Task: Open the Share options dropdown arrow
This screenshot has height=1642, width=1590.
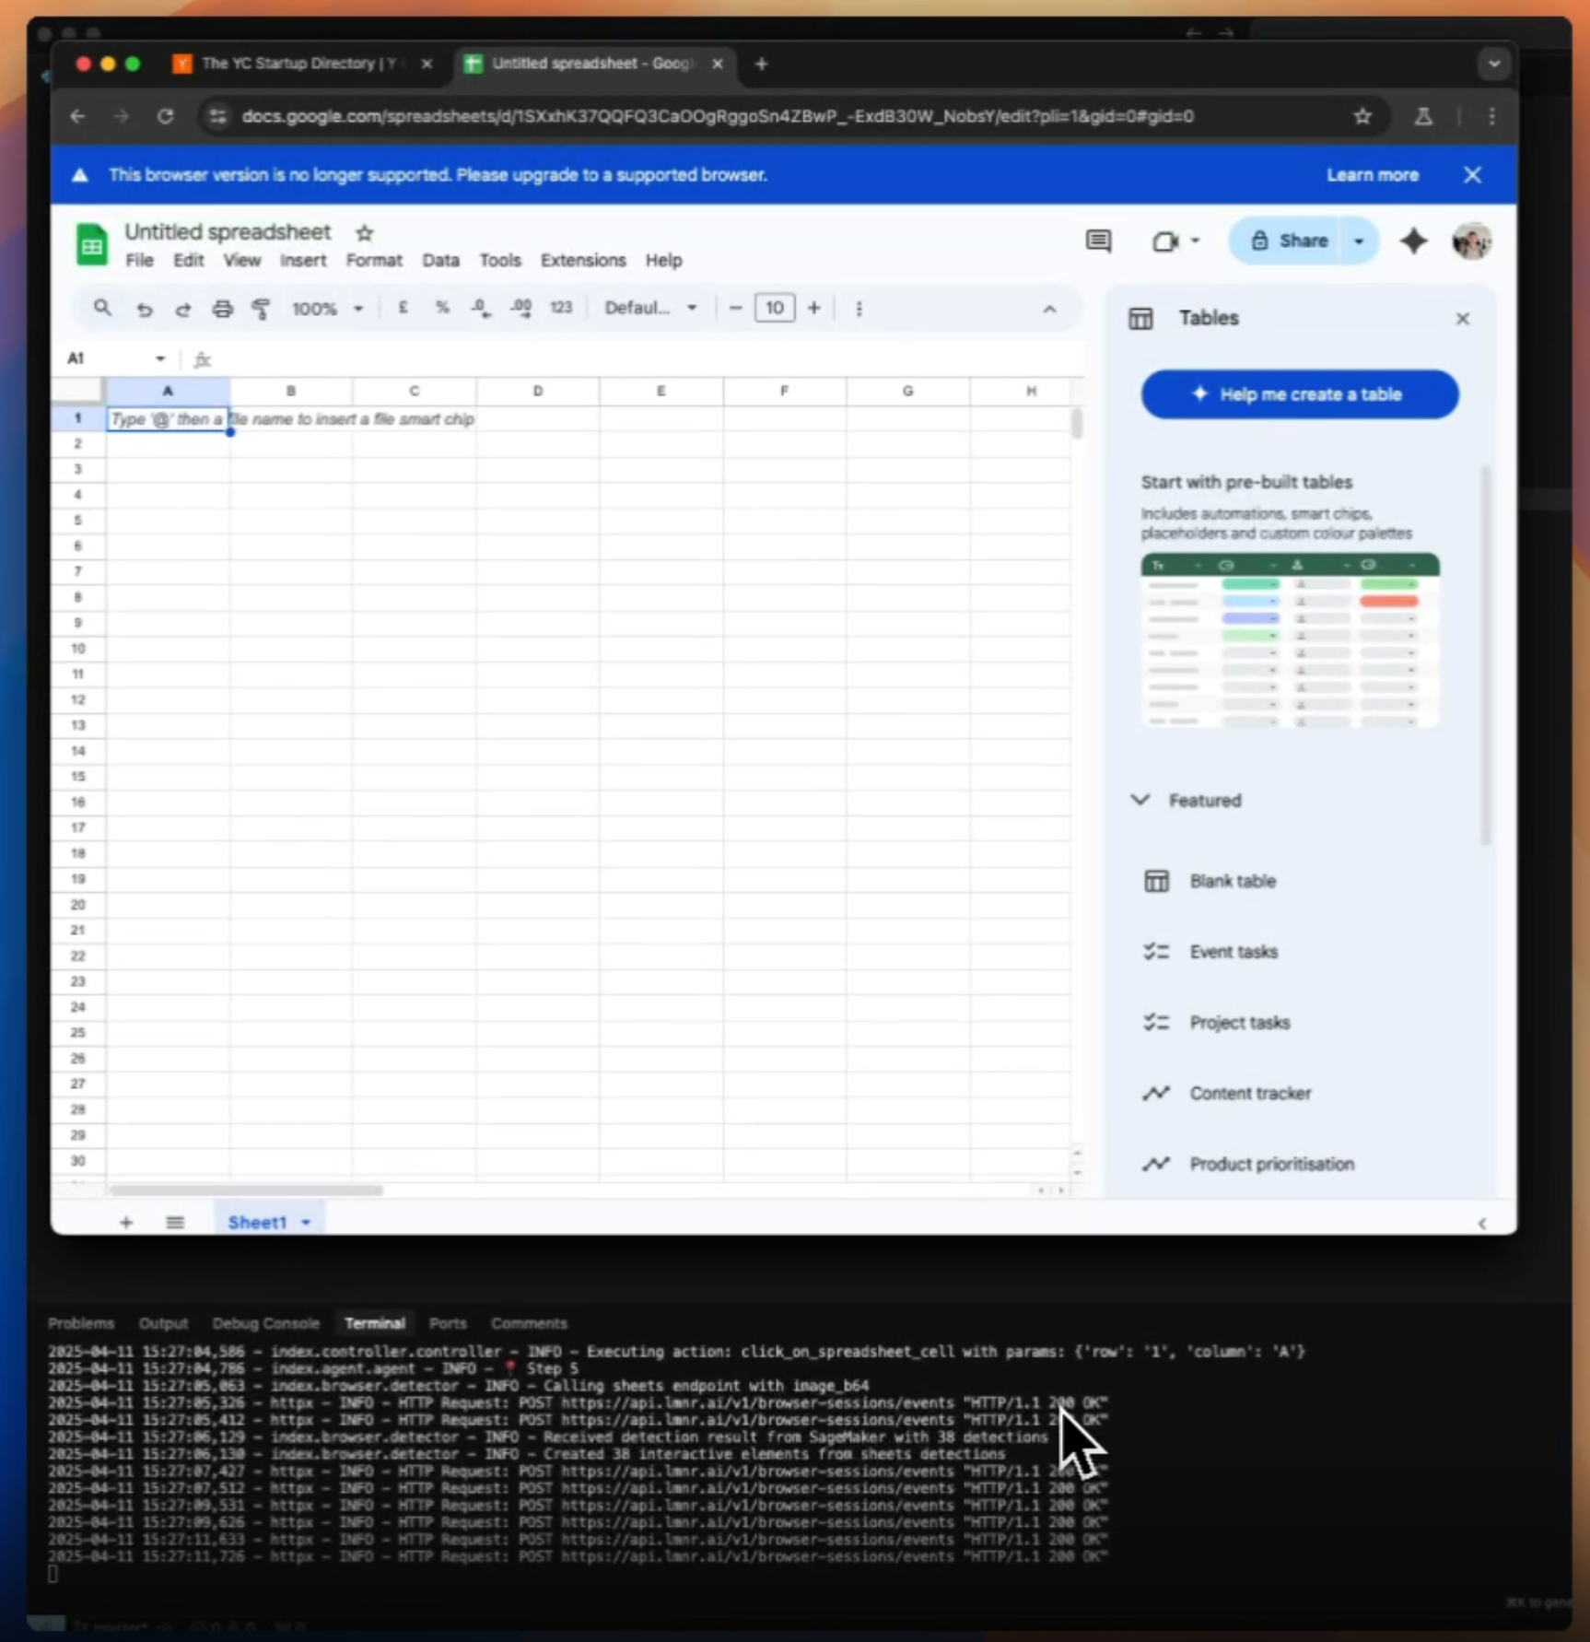Action: pos(1359,241)
